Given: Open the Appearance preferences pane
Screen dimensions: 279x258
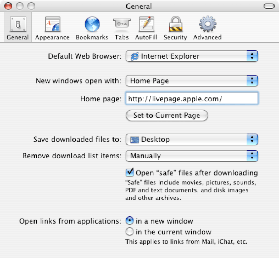Looking at the screenshot, I should click(52, 28).
